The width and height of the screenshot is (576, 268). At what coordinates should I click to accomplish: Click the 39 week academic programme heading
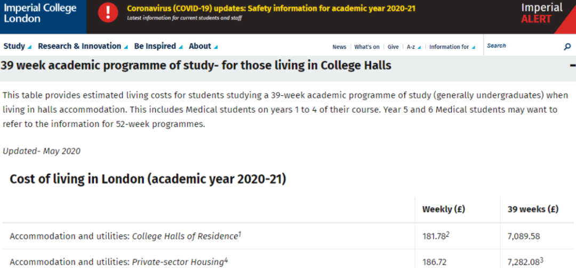click(196, 66)
